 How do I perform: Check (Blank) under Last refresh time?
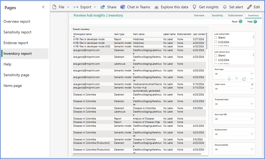pyautogui.click(x=216, y=55)
